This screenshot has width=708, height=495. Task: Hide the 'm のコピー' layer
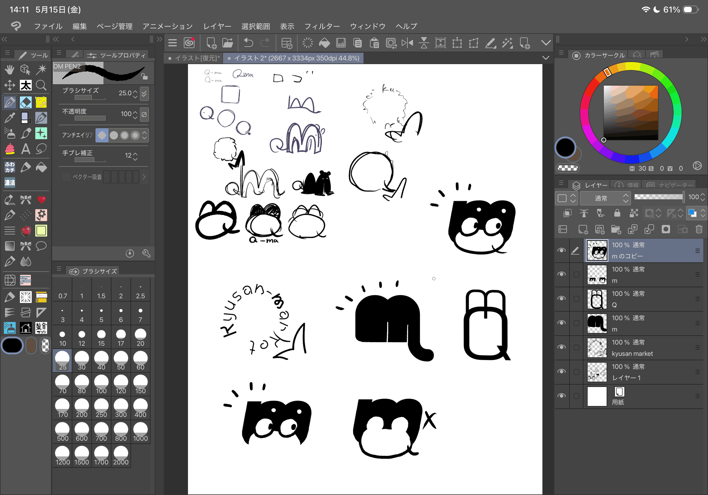click(562, 250)
